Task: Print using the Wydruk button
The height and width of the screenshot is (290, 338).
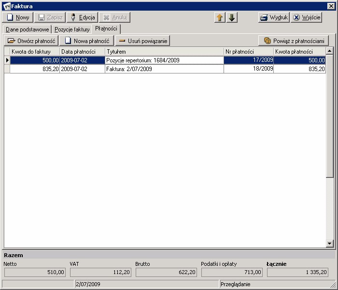Action: 274,17
